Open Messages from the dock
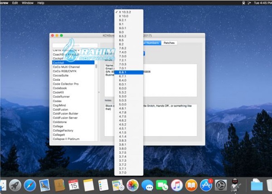The height and width of the screenshot is (194, 272). [x=147, y=185]
